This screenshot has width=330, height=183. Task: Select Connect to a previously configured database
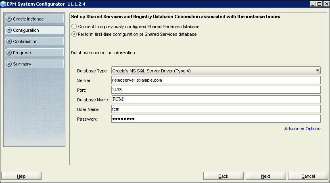pos(74,27)
